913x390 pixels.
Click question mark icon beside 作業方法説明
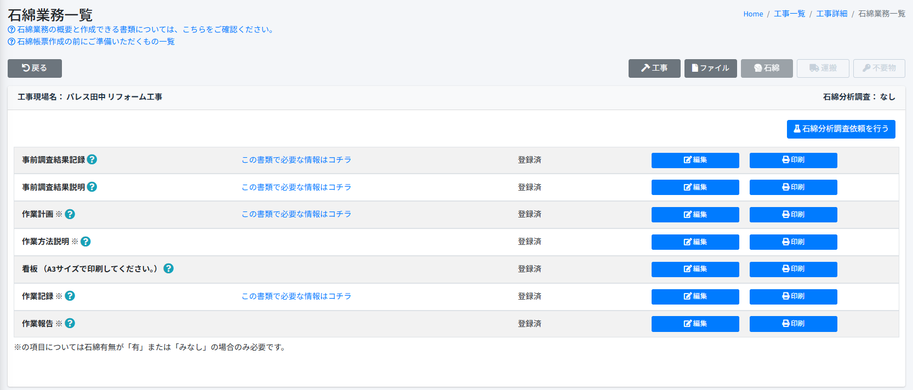pyautogui.click(x=85, y=242)
